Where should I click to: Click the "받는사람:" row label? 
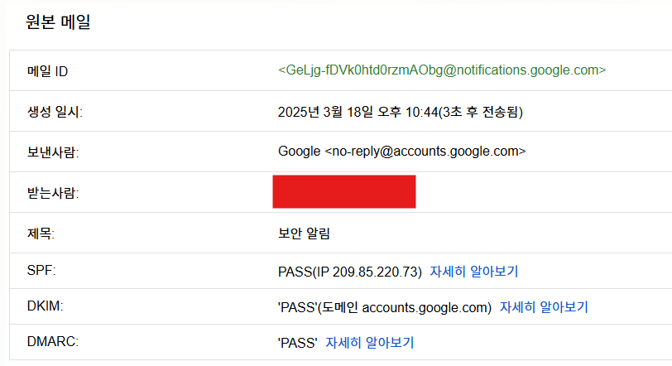click(x=53, y=193)
